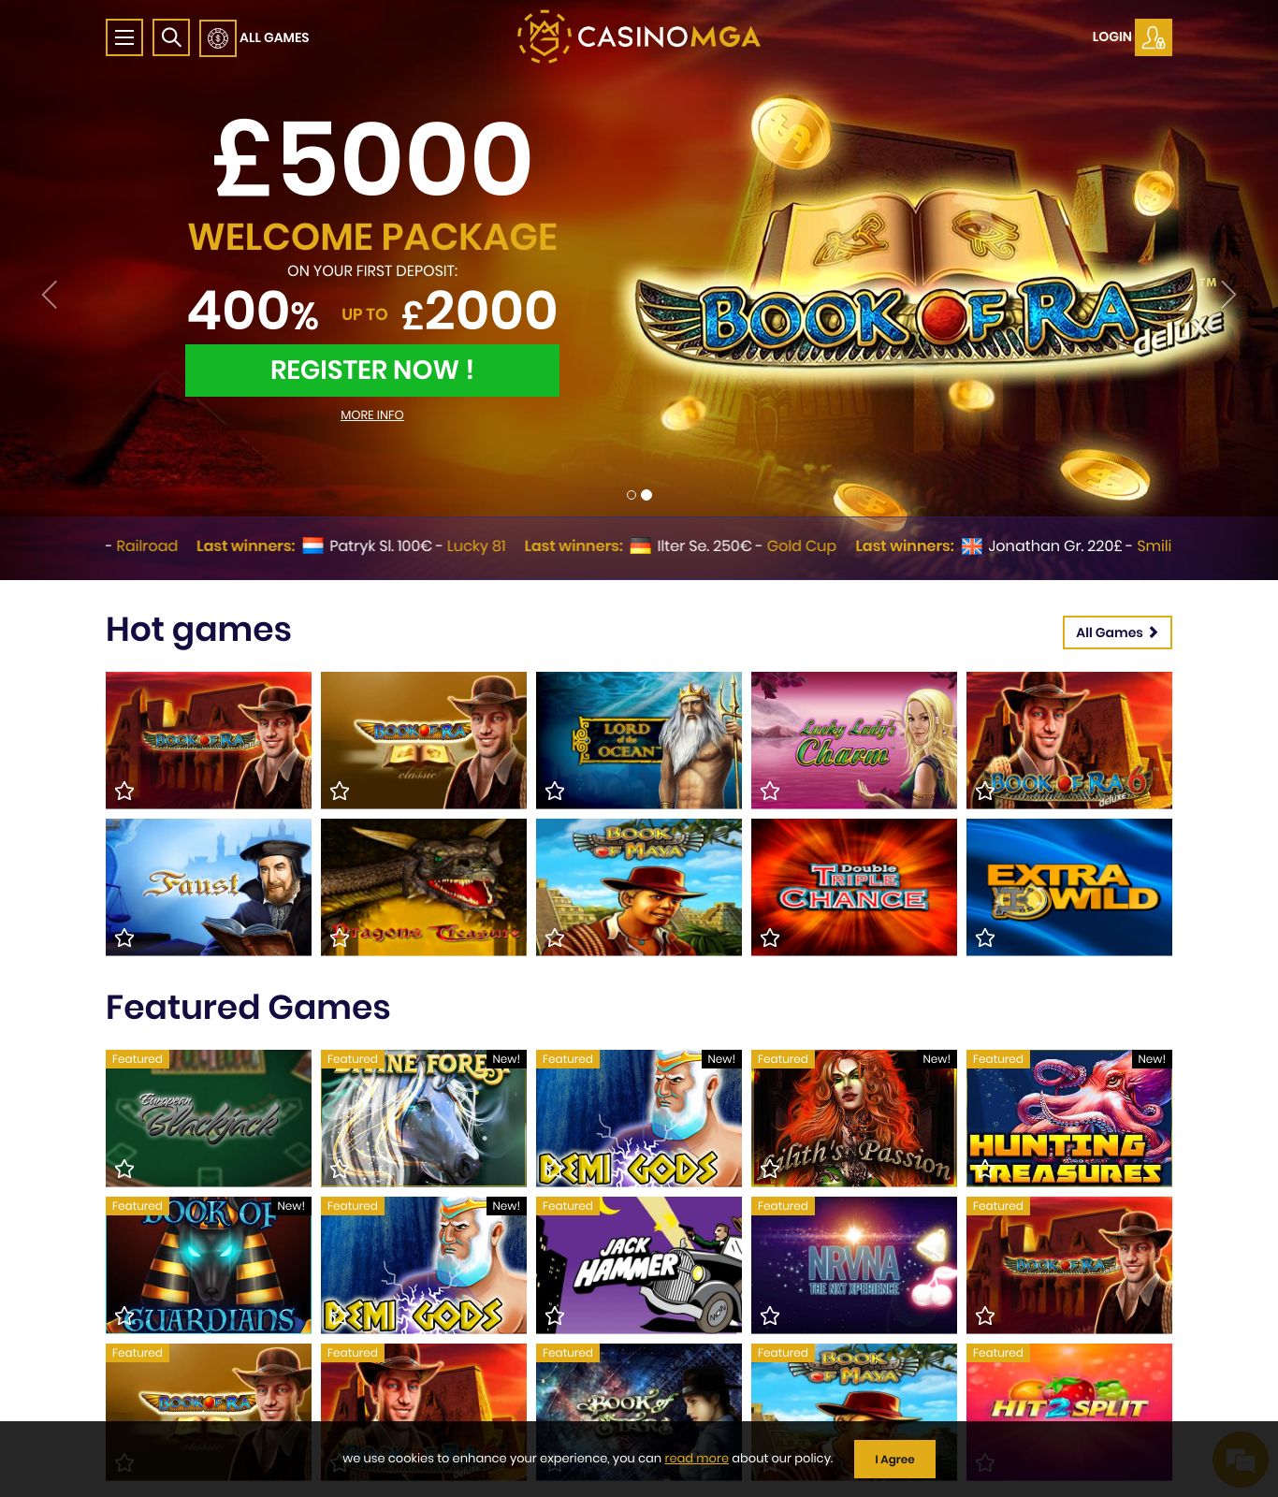
Task: Favorite Lord of the Ocean with star
Action: coord(555,792)
